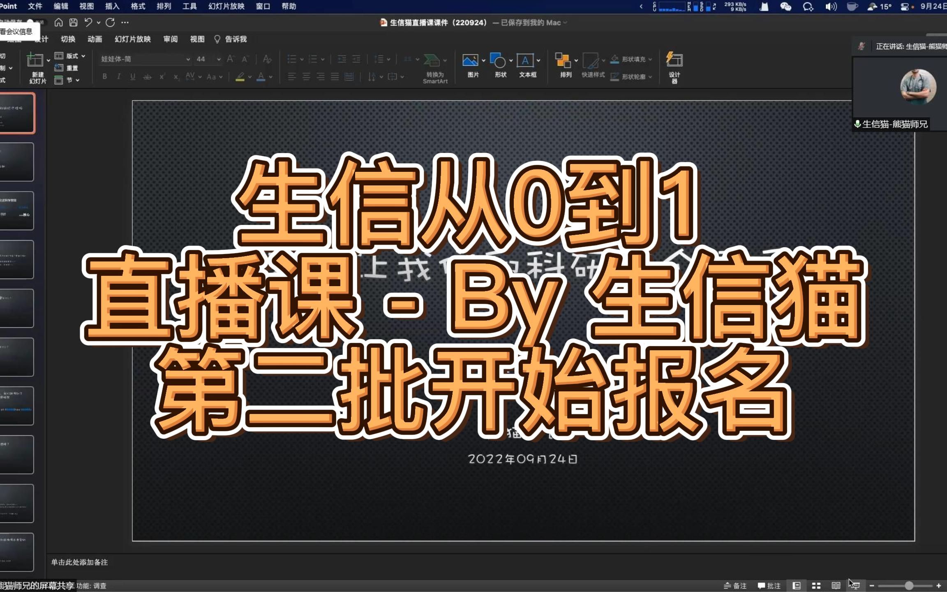Toggle the autosave switch
Viewport: 947px width, 592px height.
[36, 22]
